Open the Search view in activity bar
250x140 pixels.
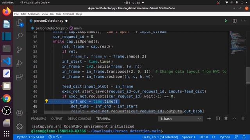point(20,36)
